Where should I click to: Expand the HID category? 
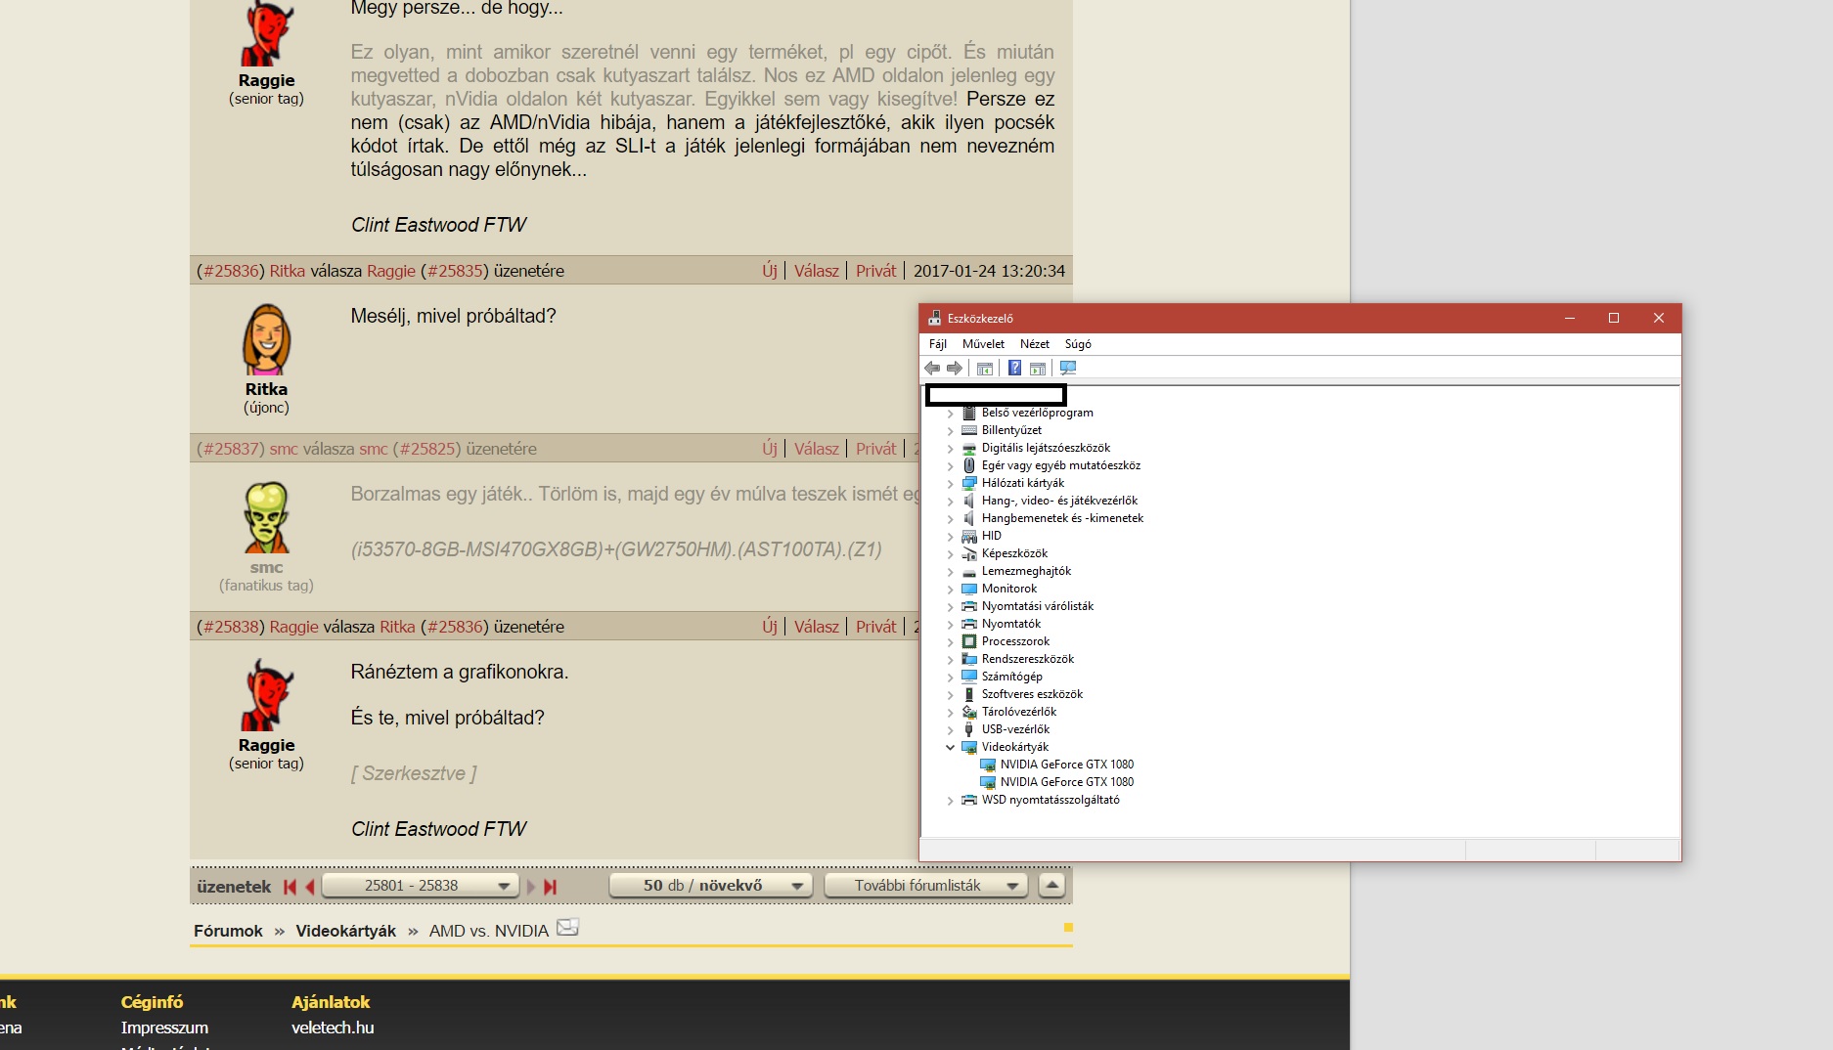click(950, 537)
